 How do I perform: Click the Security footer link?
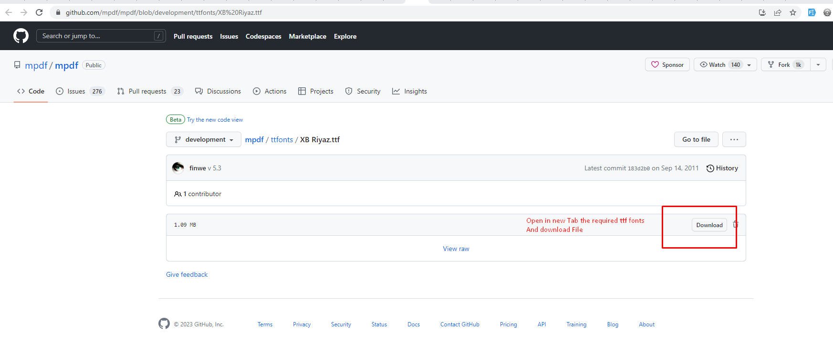[341, 324]
